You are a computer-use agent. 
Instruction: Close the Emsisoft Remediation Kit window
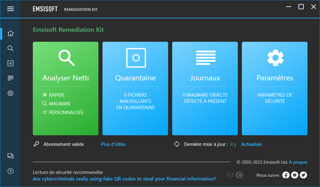(313, 7)
